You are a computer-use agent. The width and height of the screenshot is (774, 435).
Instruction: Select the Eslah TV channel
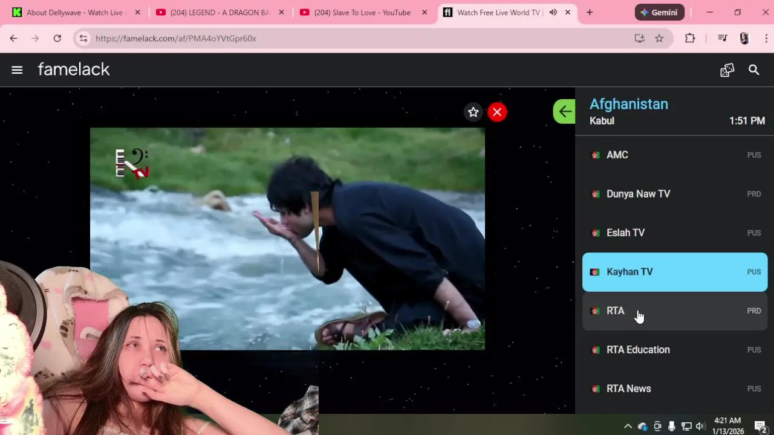675,233
